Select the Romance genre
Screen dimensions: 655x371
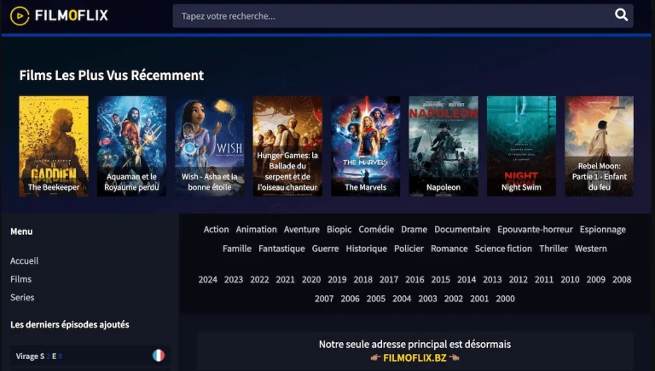point(449,248)
